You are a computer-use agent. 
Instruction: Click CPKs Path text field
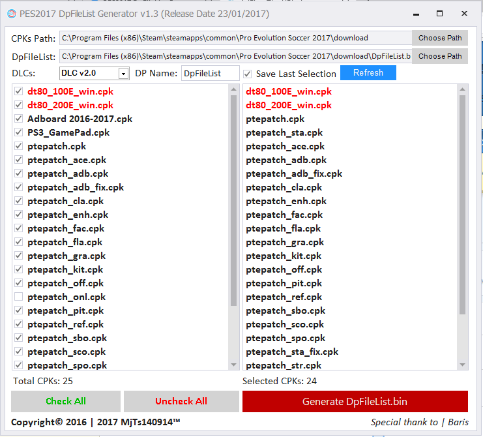[x=236, y=38]
